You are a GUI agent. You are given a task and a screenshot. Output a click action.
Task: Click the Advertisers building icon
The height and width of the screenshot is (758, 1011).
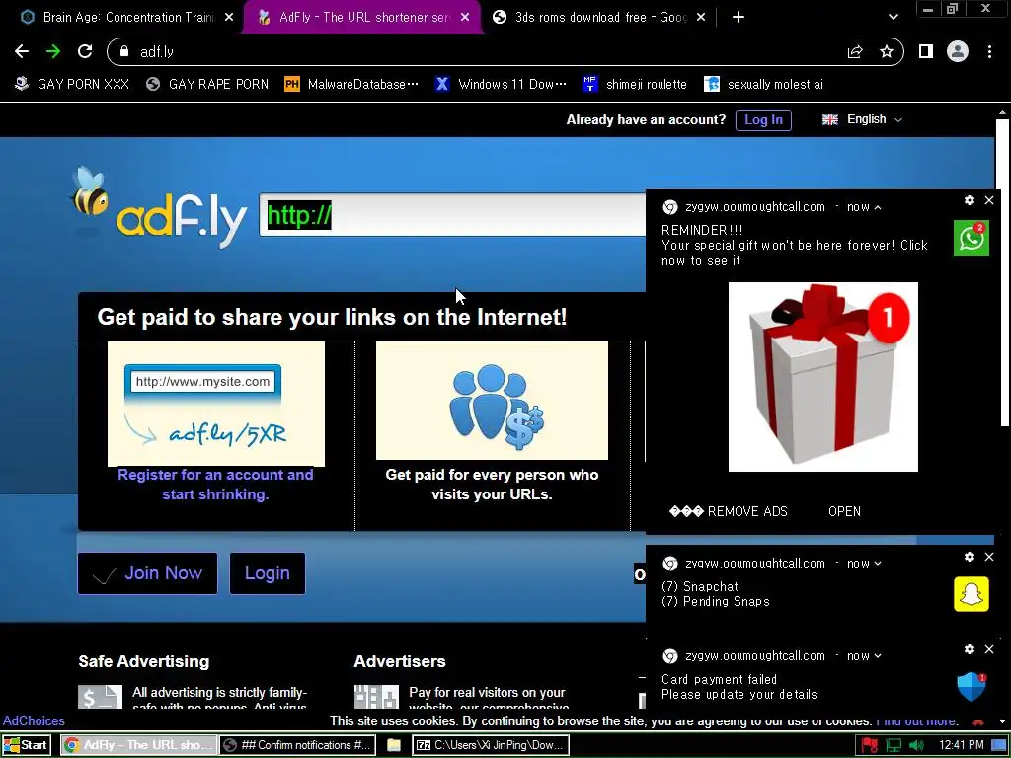point(376,697)
